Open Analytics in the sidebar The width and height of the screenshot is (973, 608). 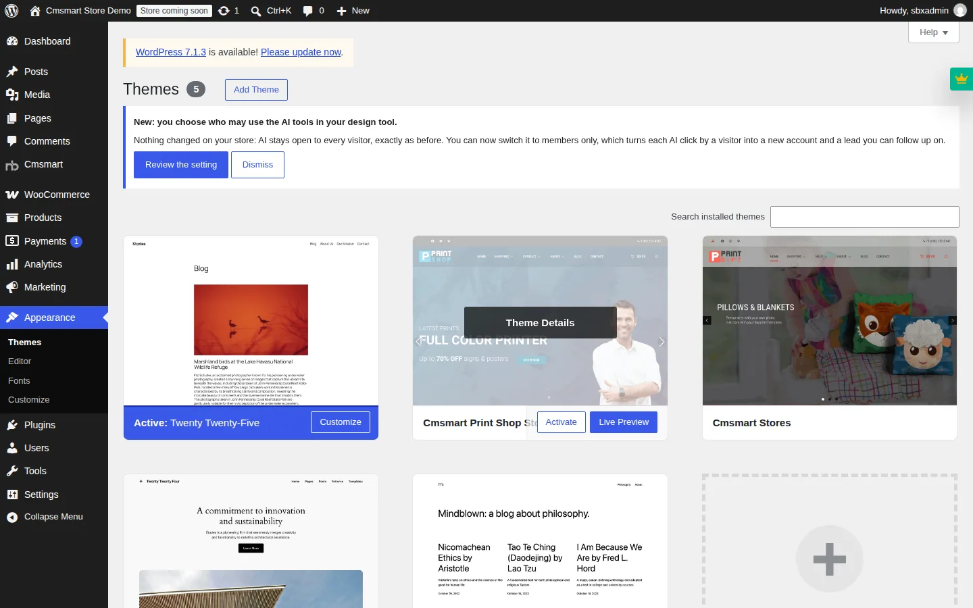click(x=54, y=264)
